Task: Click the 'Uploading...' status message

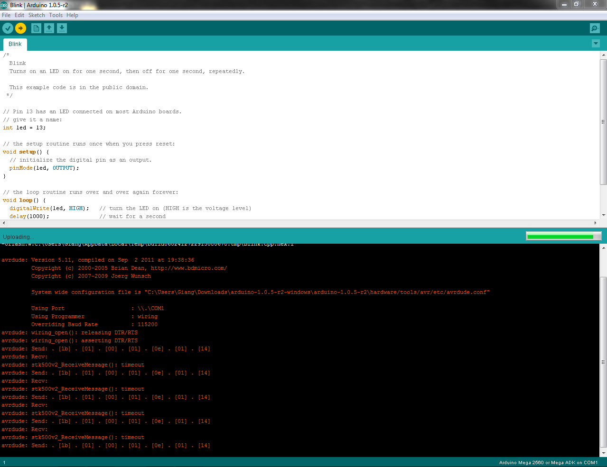Action: [x=19, y=237]
